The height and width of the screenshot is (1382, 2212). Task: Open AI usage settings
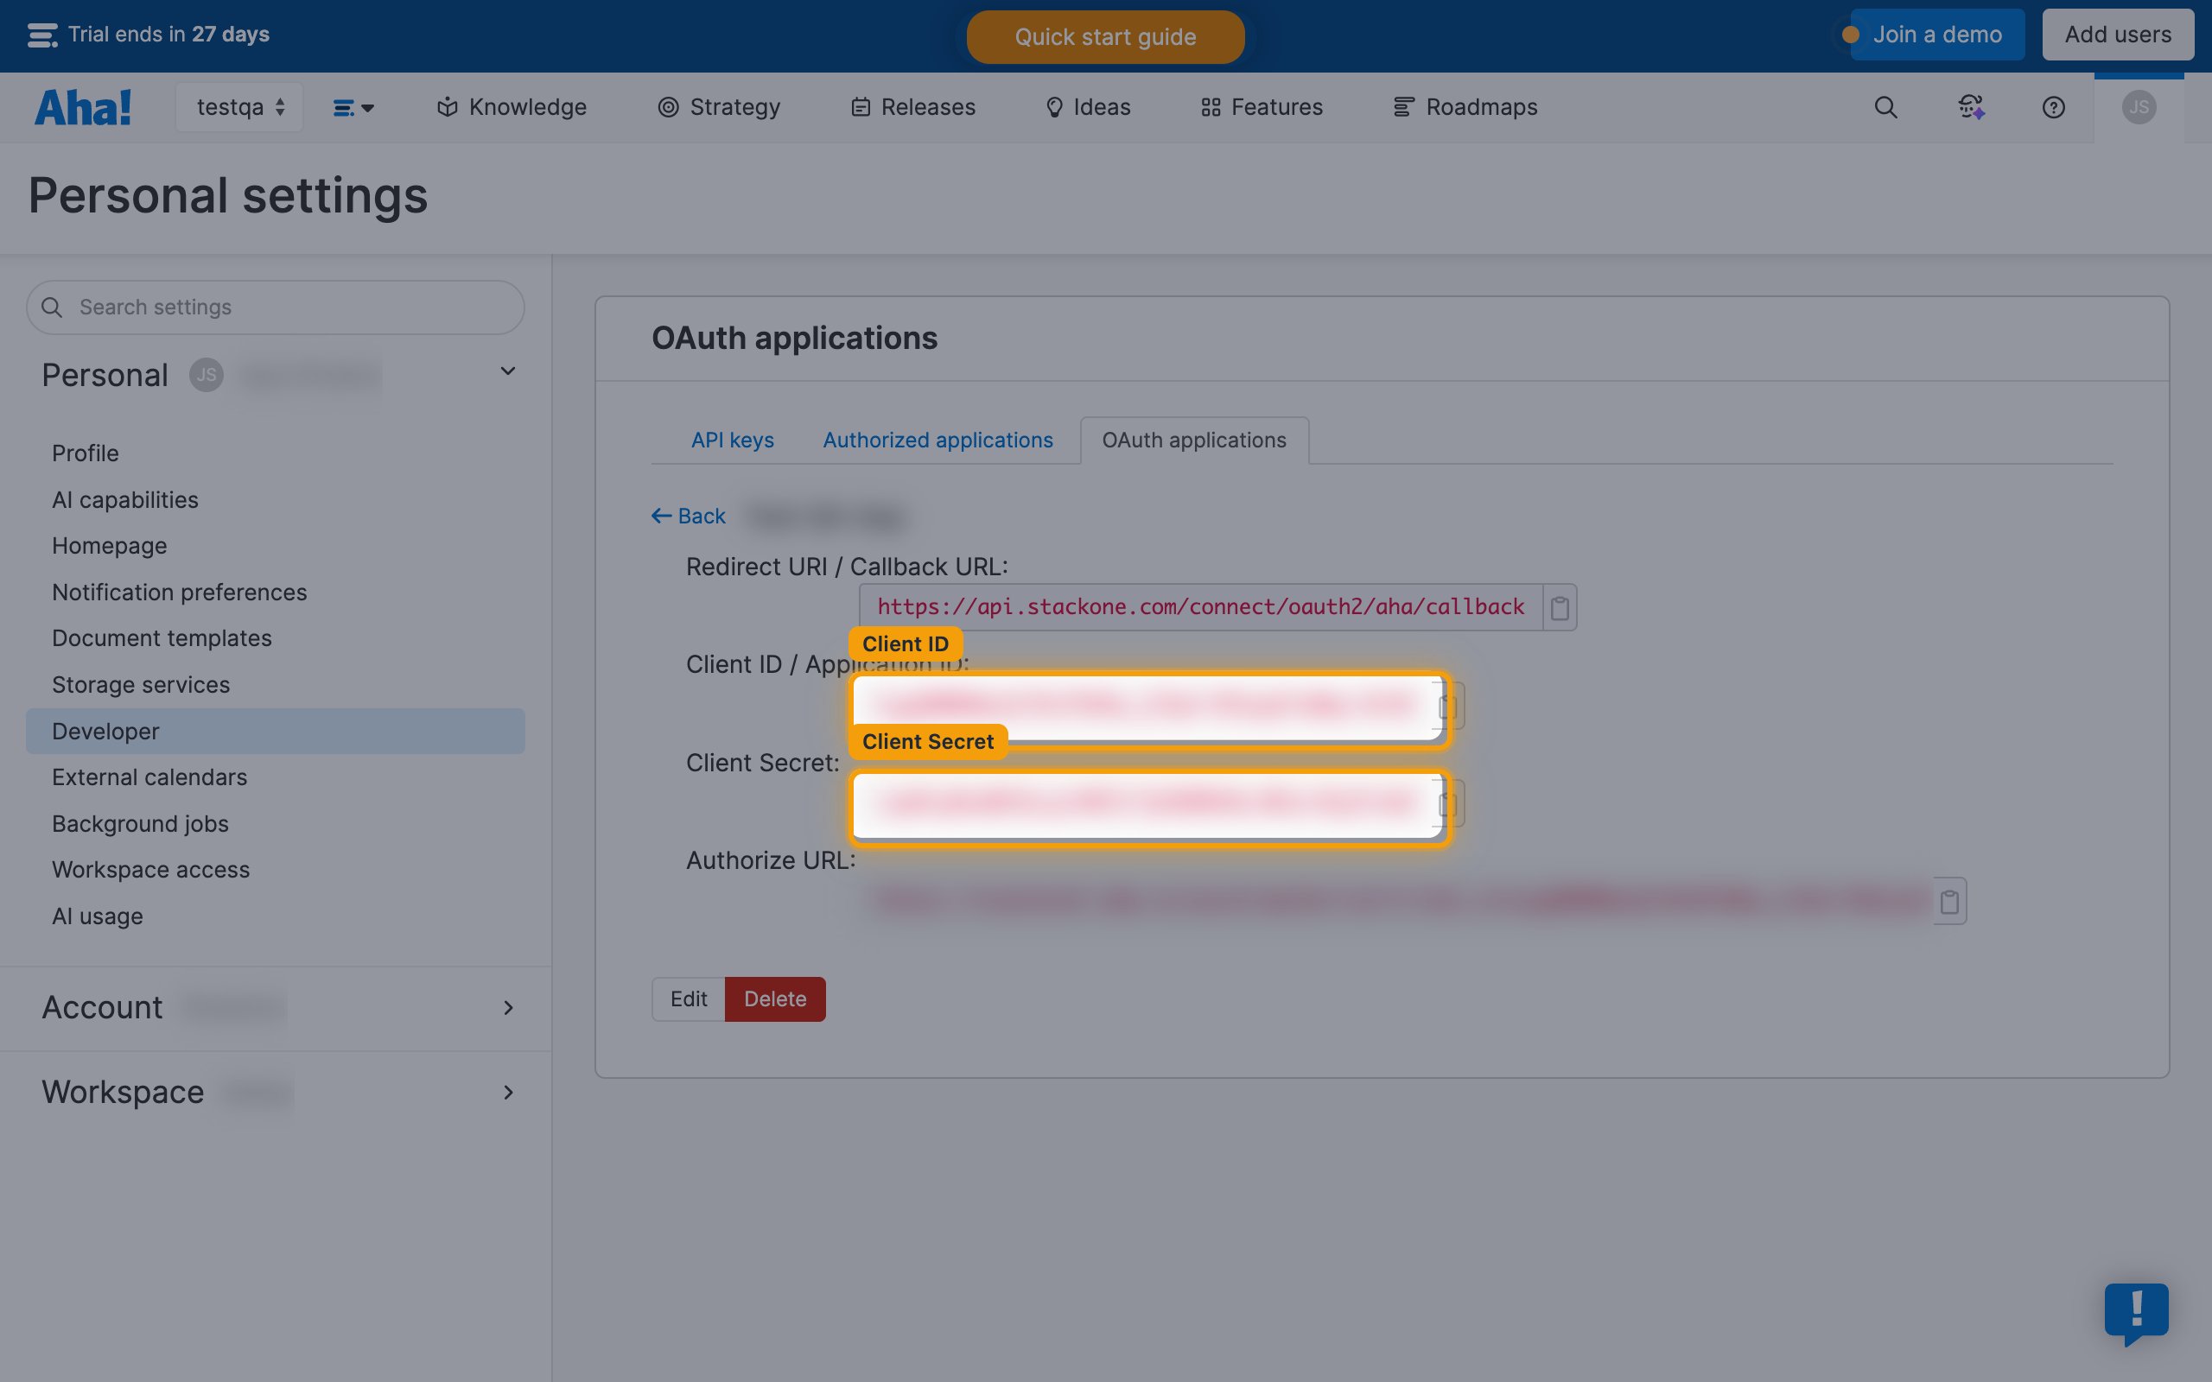(98, 916)
